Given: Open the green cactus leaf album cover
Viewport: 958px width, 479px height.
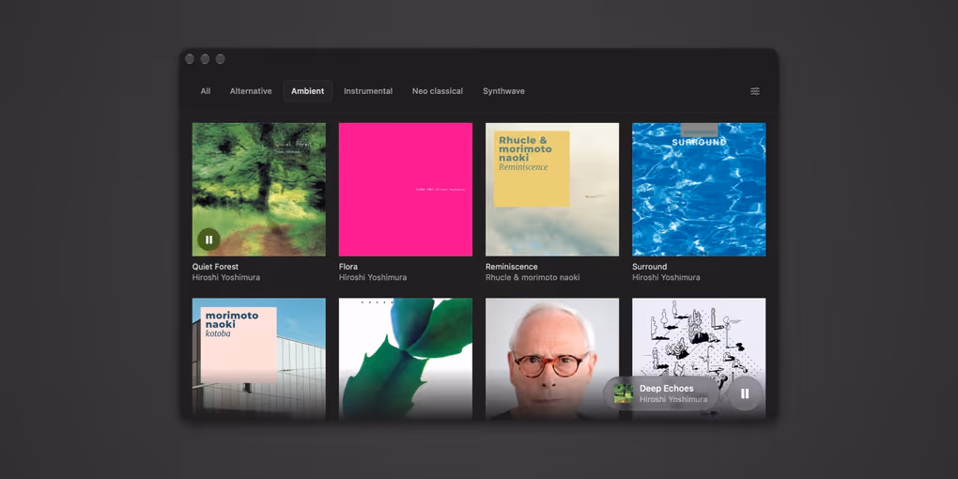Looking at the screenshot, I should click(406, 358).
